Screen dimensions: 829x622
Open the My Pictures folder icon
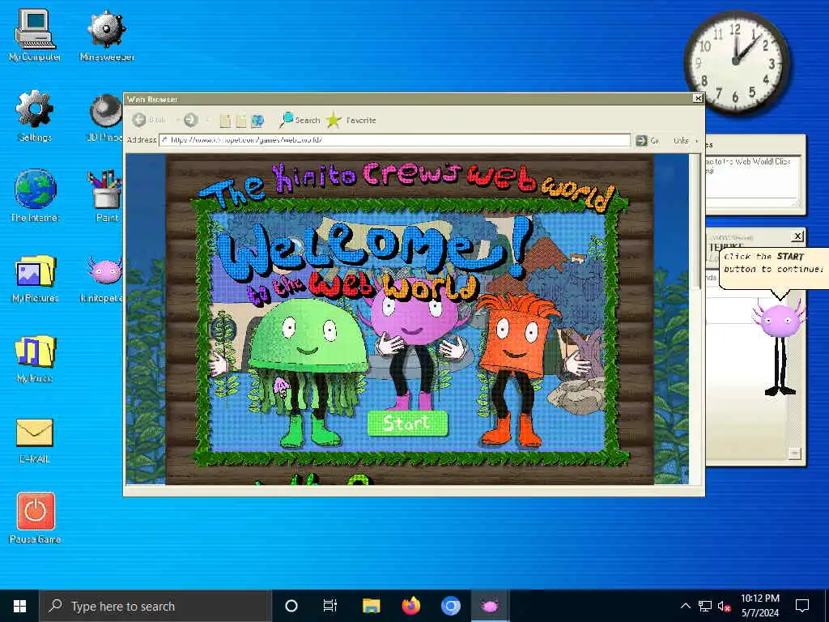click(x=35, y=279)
